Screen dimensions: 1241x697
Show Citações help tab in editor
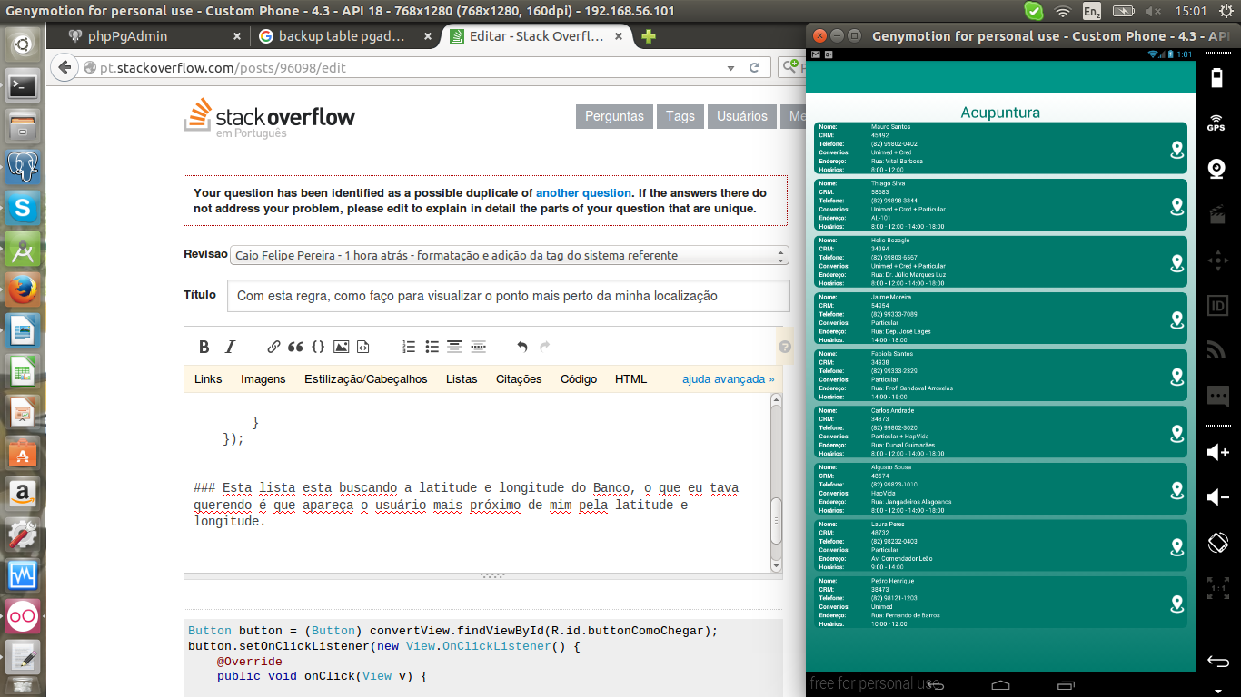pos(519,379)
